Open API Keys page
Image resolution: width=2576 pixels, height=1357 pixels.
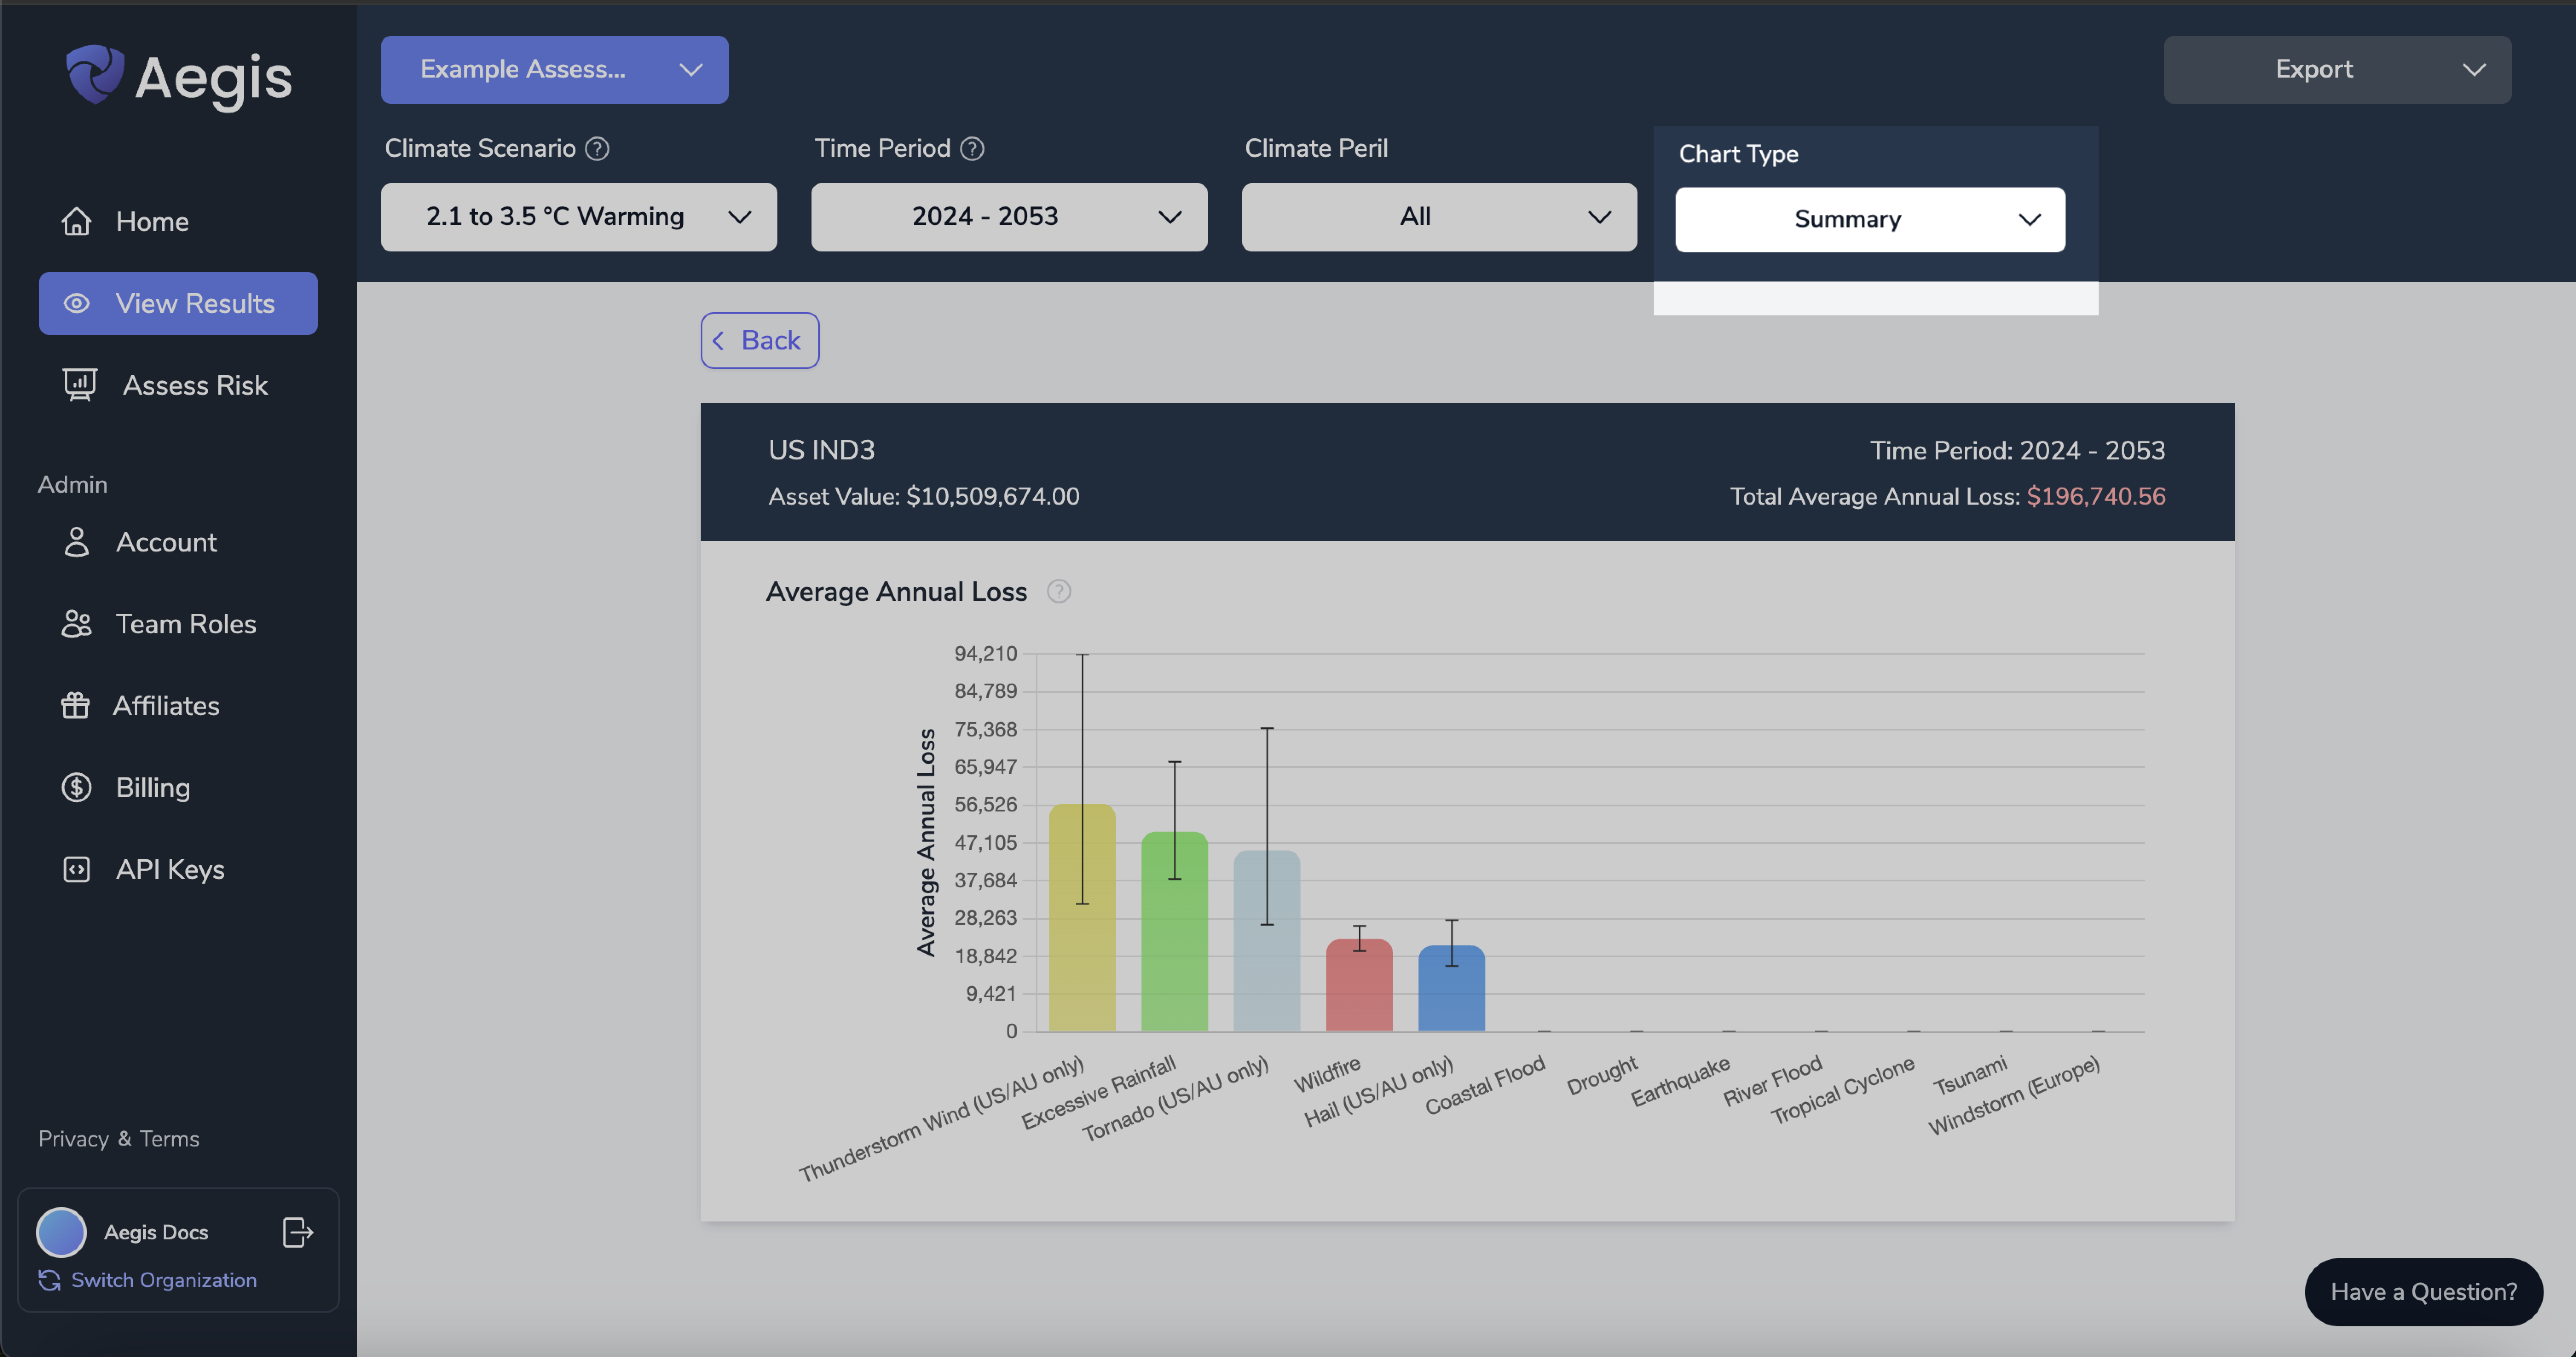178,870
